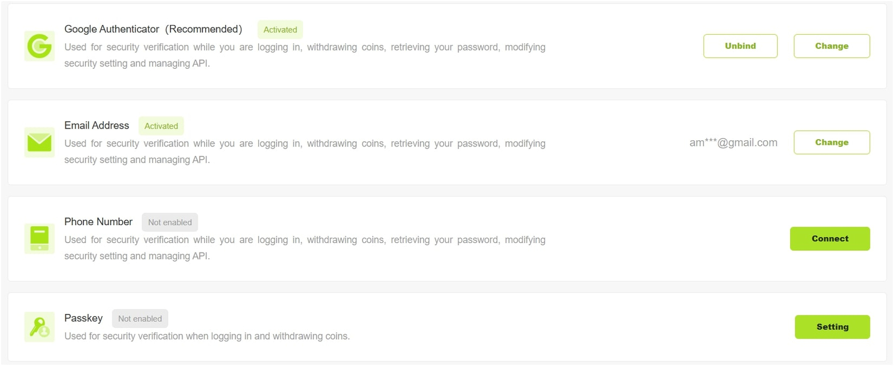Click the green envelope email icon
Viewport: 894px width, 366px height.
(39, 142)
